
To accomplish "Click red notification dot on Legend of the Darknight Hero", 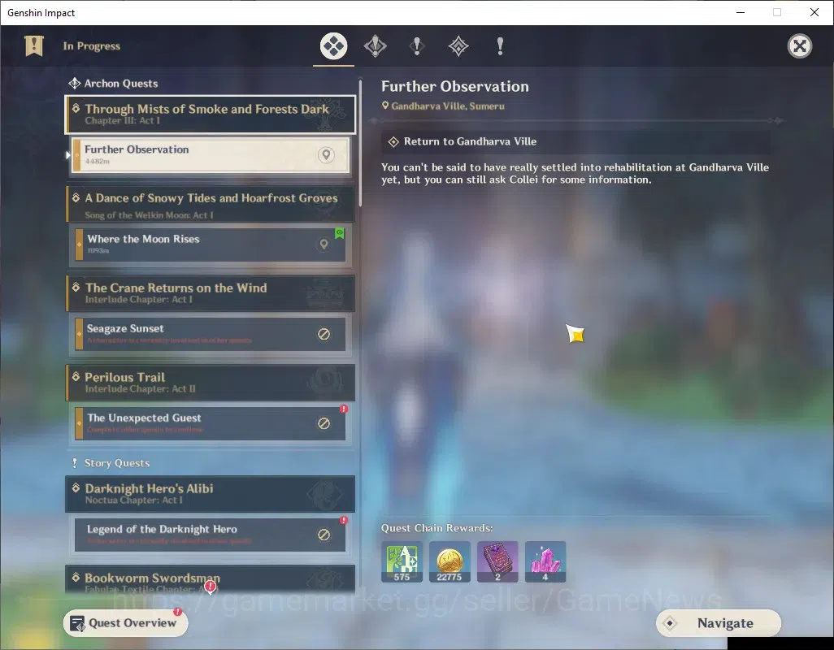I will 344,520.
